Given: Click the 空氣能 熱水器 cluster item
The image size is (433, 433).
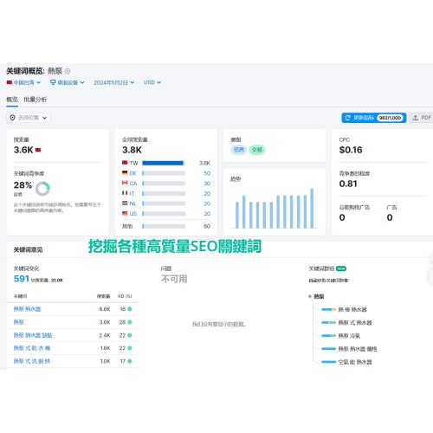Looking at the screenshot, I should pyautogui.click(x=355, y=362).
